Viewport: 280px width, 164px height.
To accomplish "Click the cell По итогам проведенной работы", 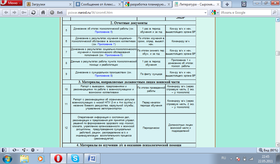I will click(x=151, y=89).
